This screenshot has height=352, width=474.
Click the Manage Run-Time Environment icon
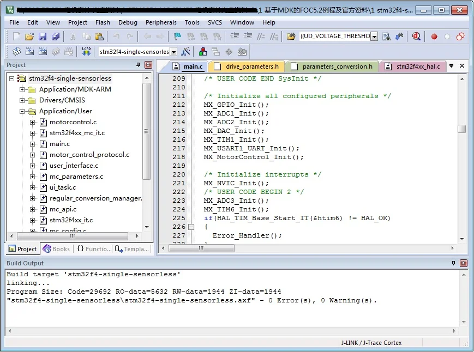229,52
